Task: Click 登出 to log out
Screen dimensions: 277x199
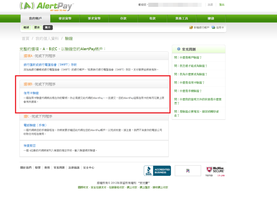Action: click(222, 5)
